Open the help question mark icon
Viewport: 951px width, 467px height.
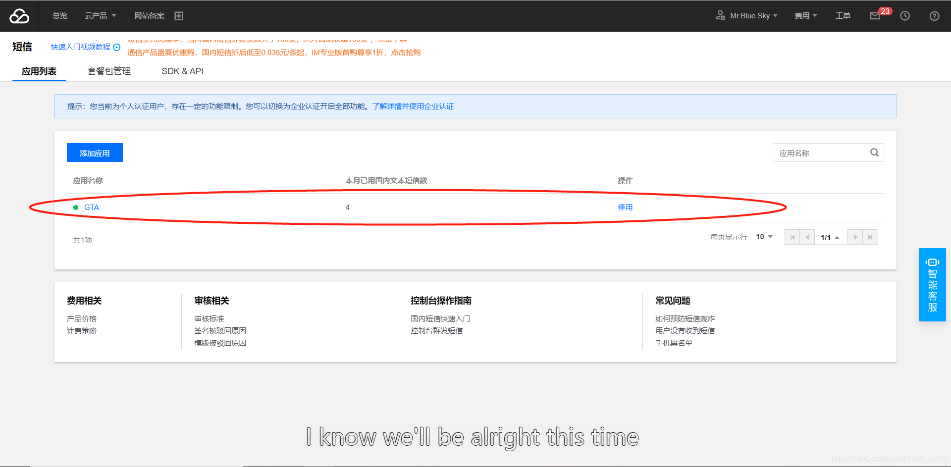[x=934, y=16]
